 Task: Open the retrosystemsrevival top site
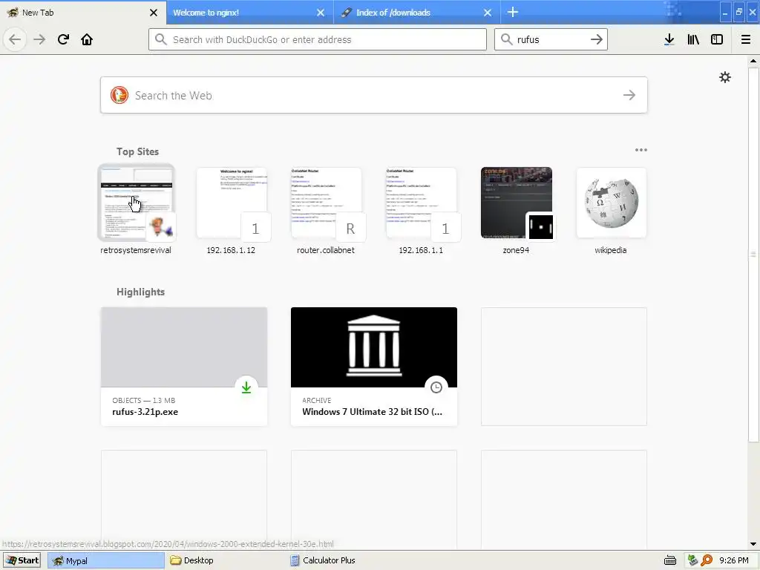pyautogui.click(x=136, y=209)
